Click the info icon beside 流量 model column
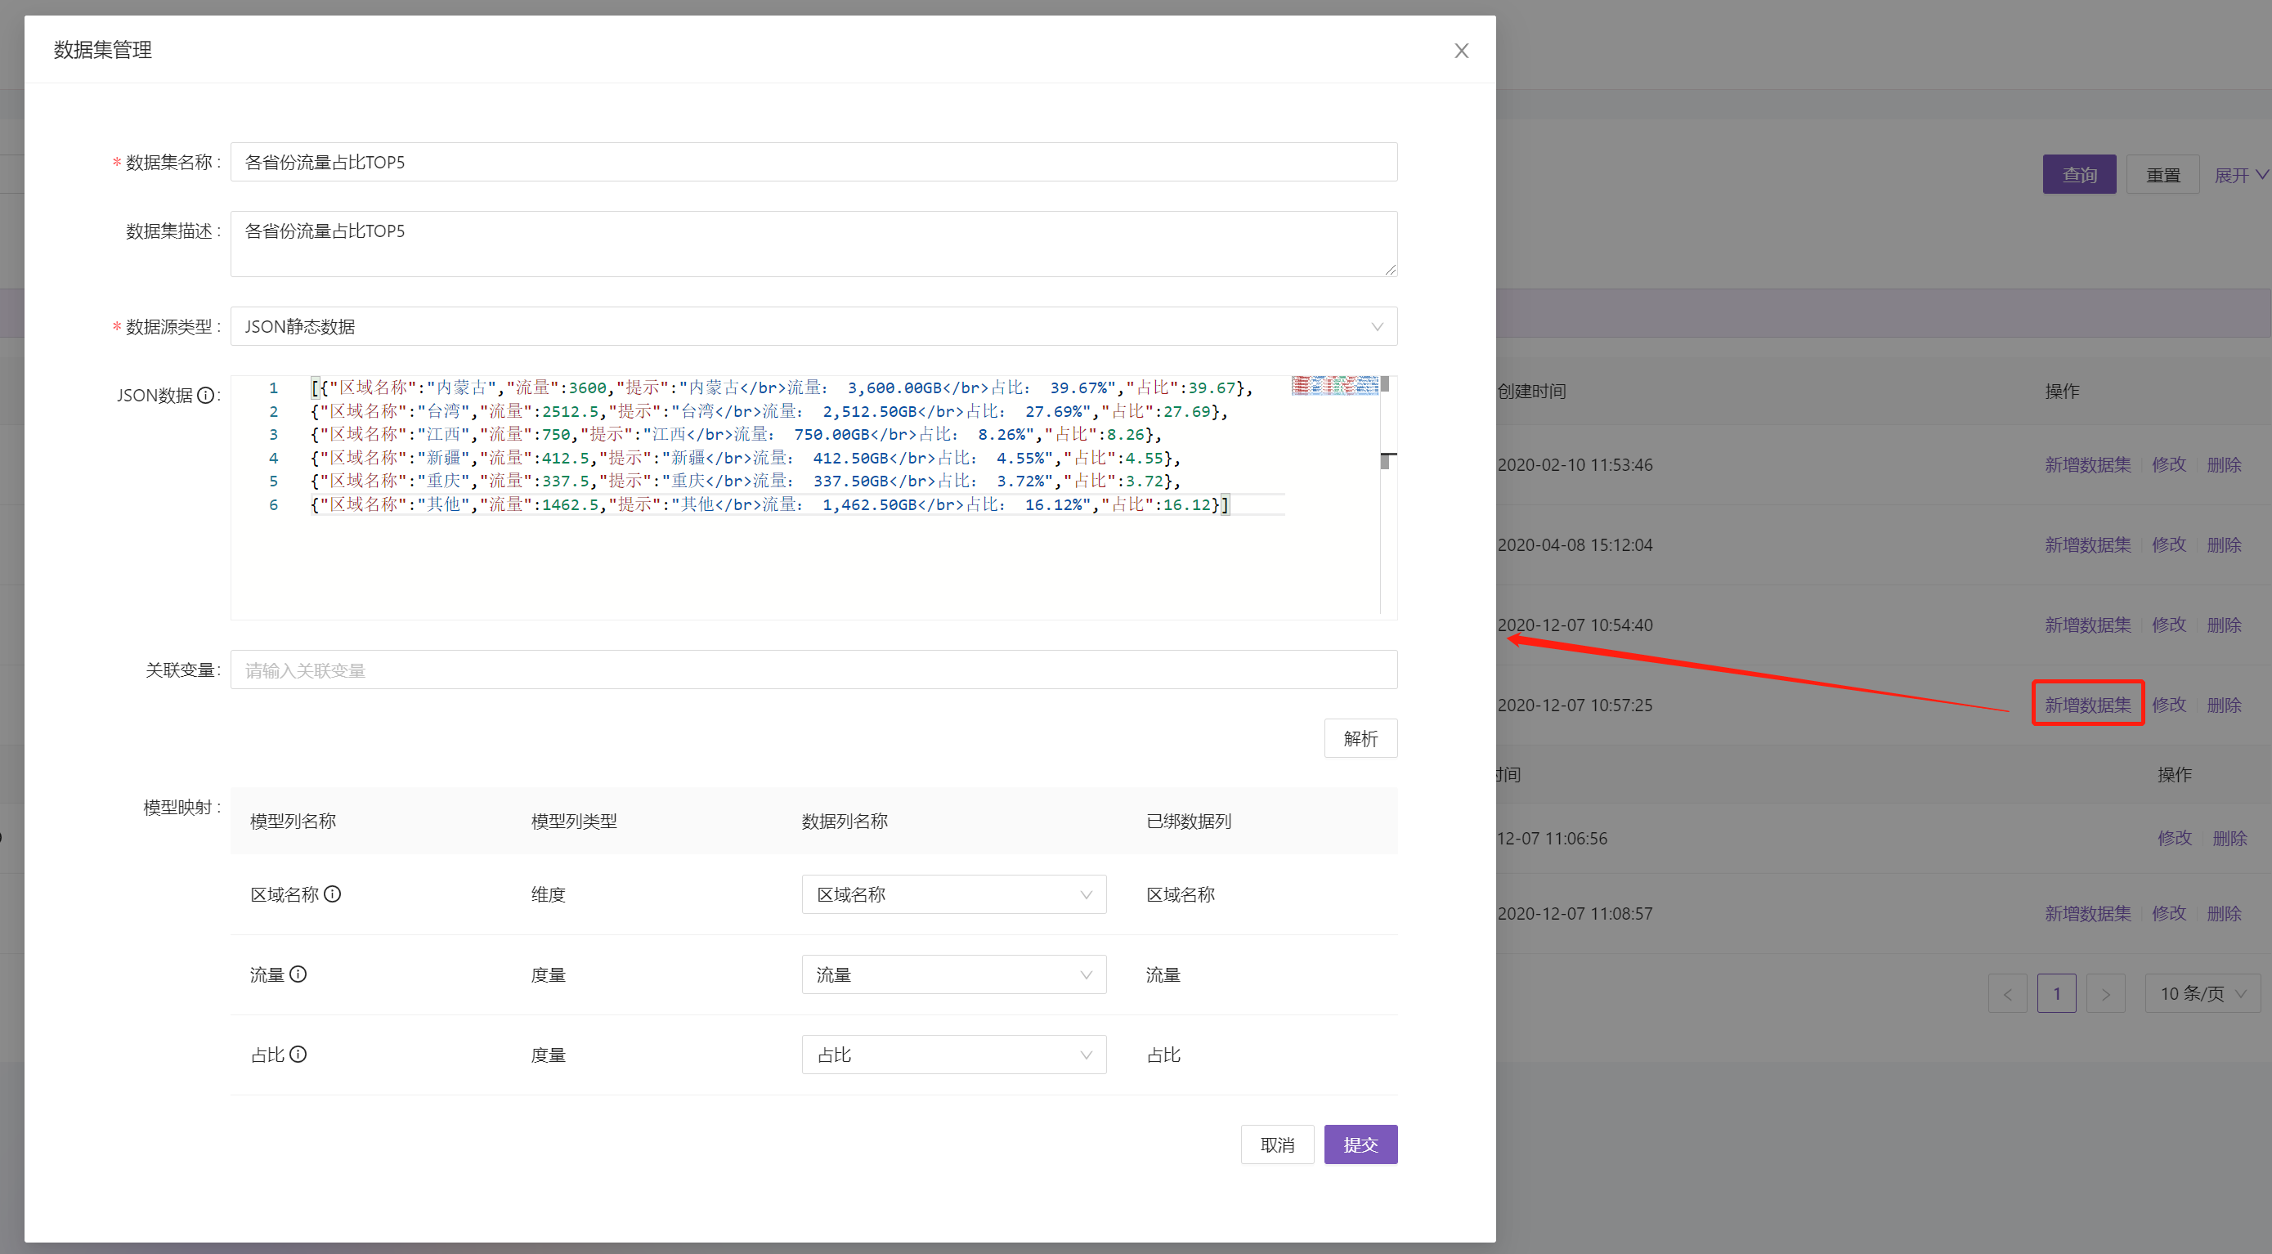The image size is (2272, 1254). (298, 974)
